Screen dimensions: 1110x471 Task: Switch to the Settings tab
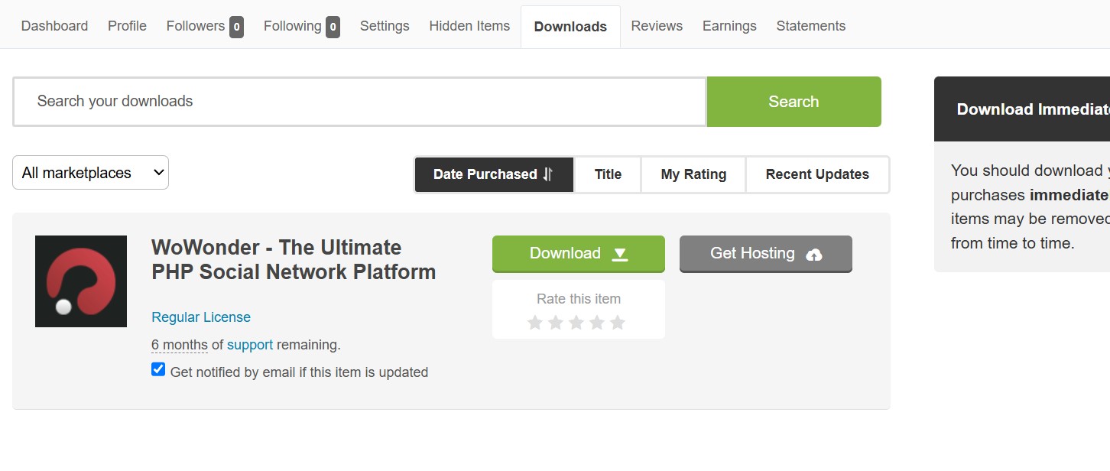tap(385, 26)
